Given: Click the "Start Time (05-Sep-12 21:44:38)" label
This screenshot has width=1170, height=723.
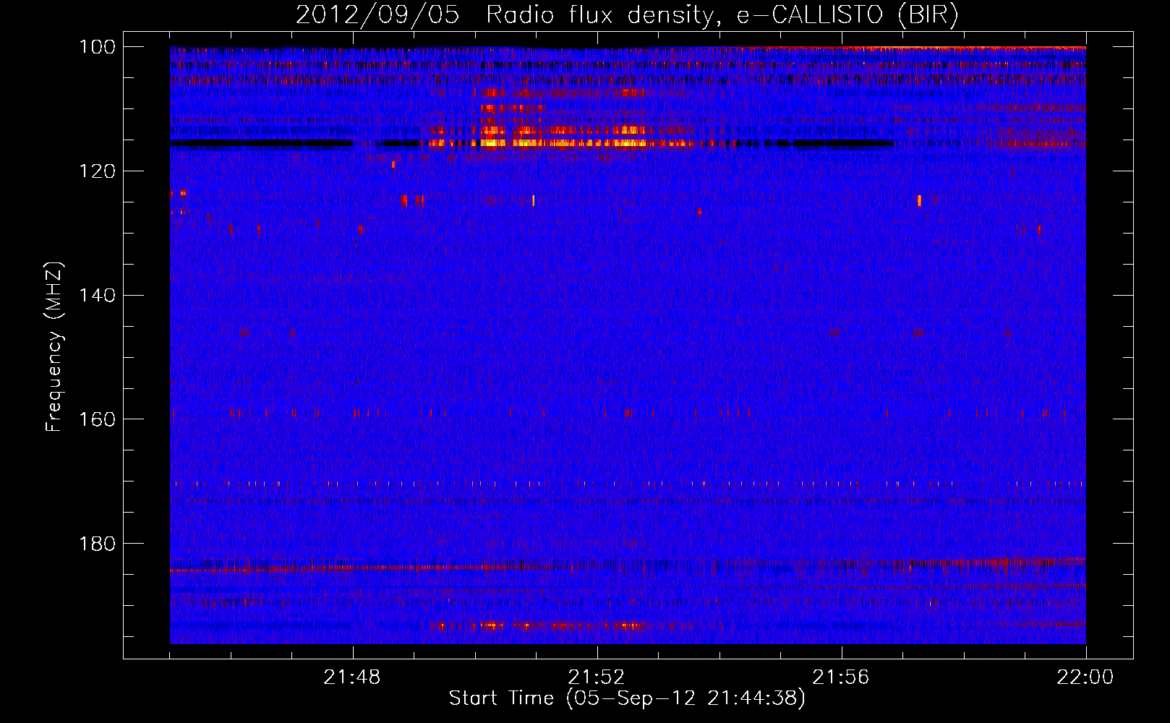Looking at the screenshot, I should [x=627, y=698].
